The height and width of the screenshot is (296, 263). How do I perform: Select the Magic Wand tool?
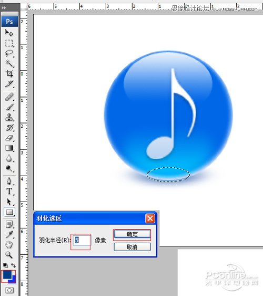coord(9,63)
